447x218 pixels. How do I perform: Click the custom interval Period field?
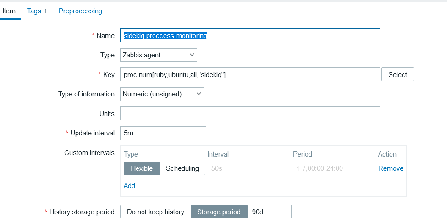(x=334, y=168)
